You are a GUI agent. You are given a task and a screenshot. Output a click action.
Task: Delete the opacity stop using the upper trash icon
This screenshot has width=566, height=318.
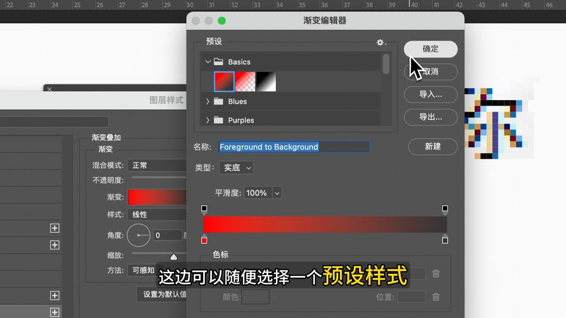(x=436, y=273)
